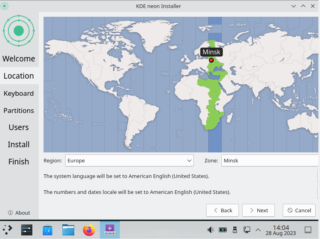Open the About dialog
The height and width of the screenshot is (239, 320).
pos(19,213)
